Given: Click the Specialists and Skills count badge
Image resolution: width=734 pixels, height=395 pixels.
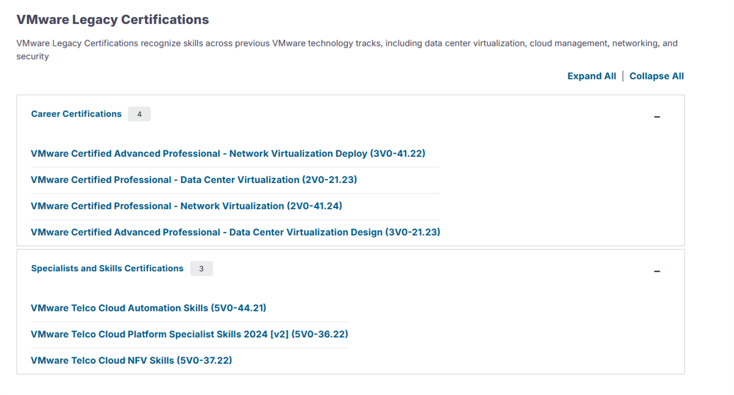Looking at the screenshot, I should [201, 269].
